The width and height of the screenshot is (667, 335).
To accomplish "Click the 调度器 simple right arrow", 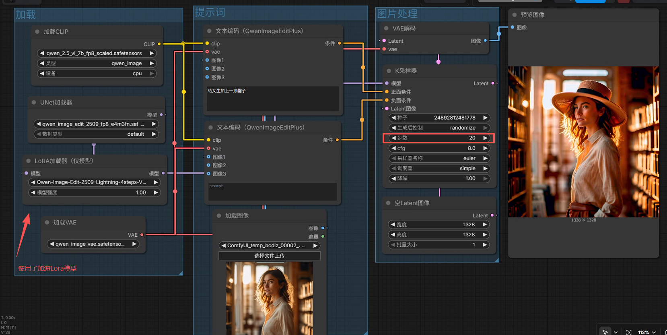I will tap(485, 168).
